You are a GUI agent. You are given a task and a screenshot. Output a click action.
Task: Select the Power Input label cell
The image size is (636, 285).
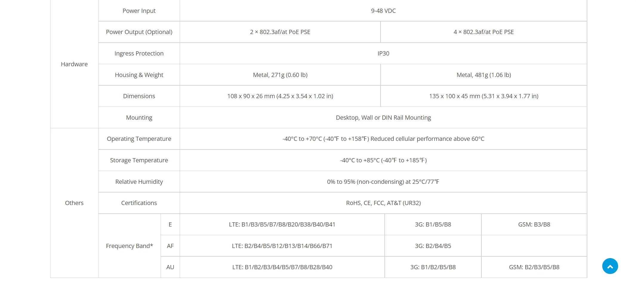(139, 11)
